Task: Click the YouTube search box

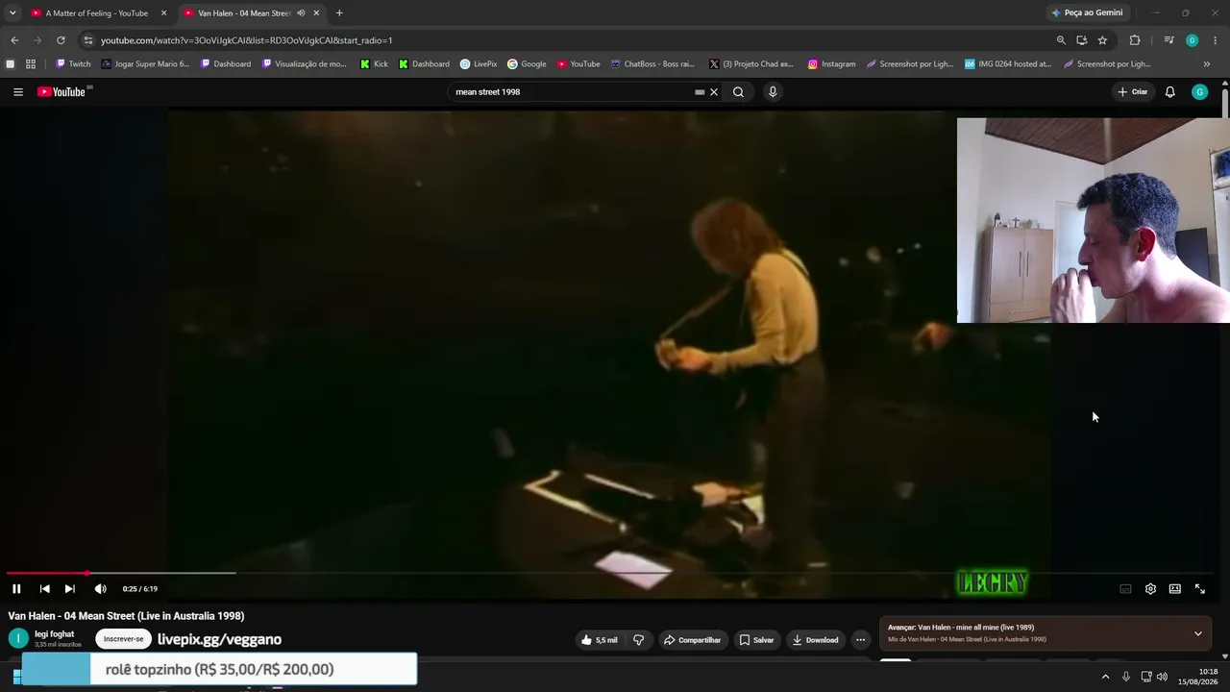Action: (572, 92)
